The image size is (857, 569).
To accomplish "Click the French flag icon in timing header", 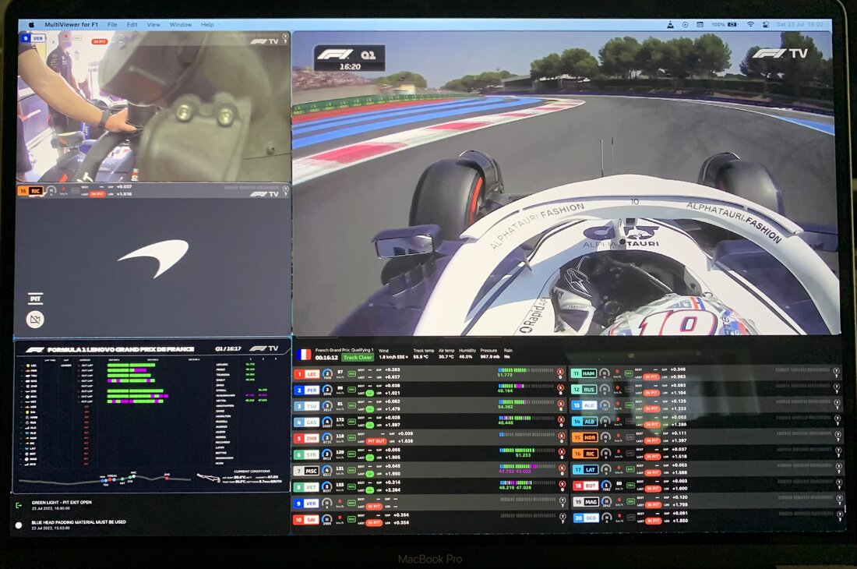I will (303, 353).
